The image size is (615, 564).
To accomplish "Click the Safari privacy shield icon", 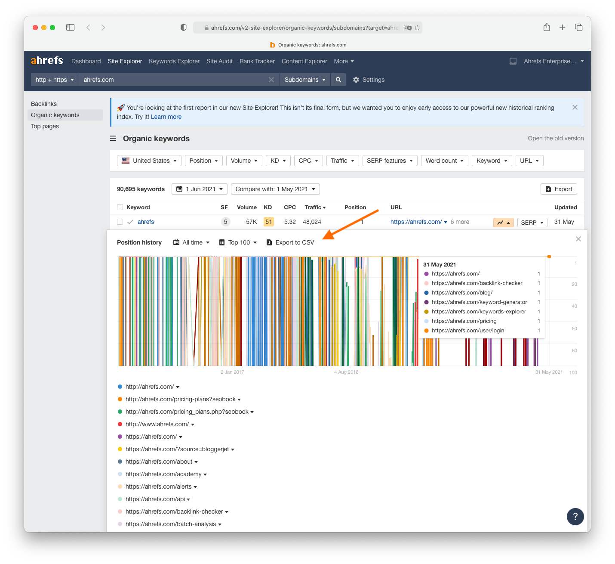I will pos(184,28).
